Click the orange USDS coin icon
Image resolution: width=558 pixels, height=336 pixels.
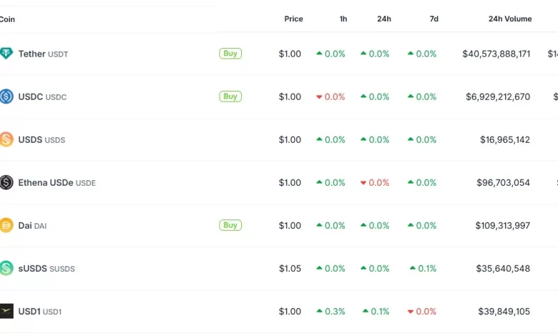tap(6, 139)
